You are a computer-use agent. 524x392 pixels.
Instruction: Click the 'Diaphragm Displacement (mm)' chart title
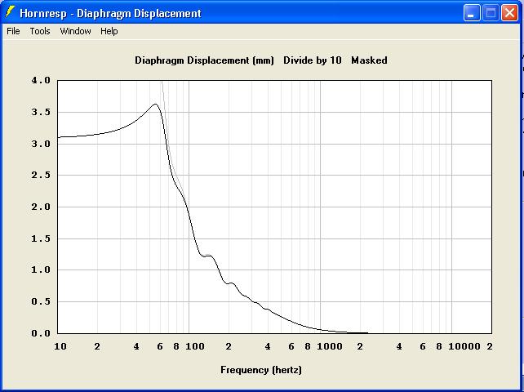tap(204, 60)
